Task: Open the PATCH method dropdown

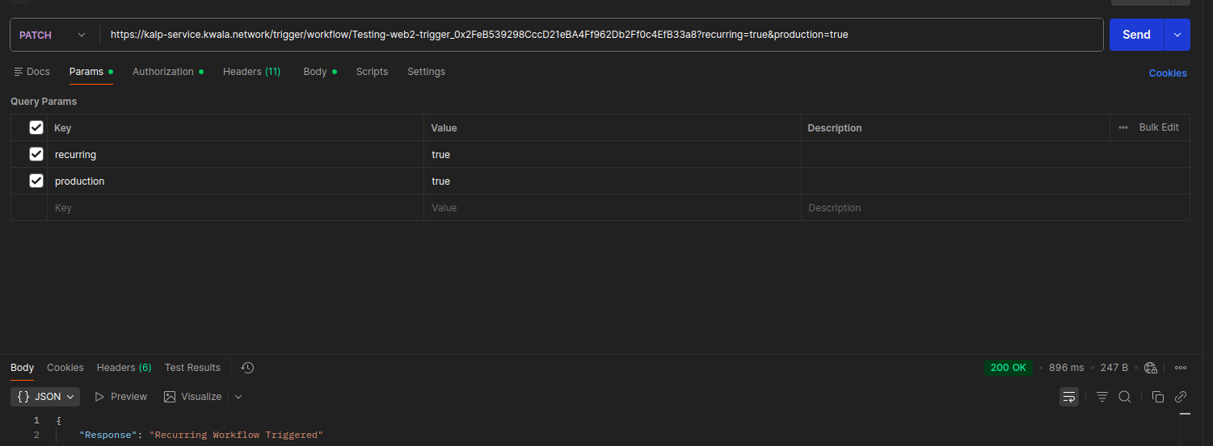Action: click(x=53, y=35)
